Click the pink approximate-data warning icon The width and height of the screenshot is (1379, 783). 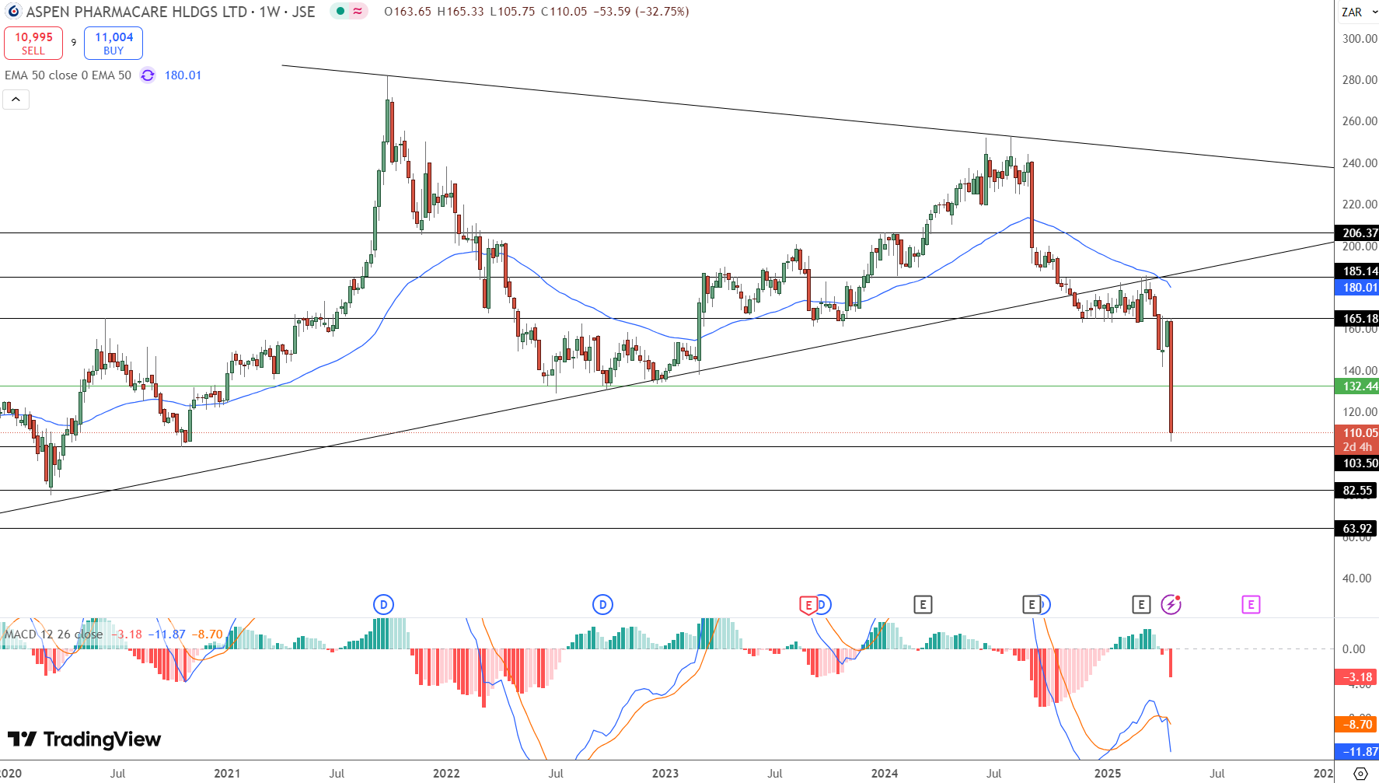coord(358,12)
